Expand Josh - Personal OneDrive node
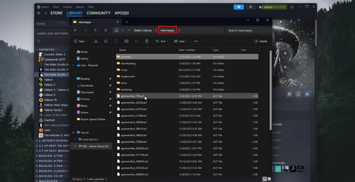The height and width of the screenshot is (182, 355). [x=73, y=65]
